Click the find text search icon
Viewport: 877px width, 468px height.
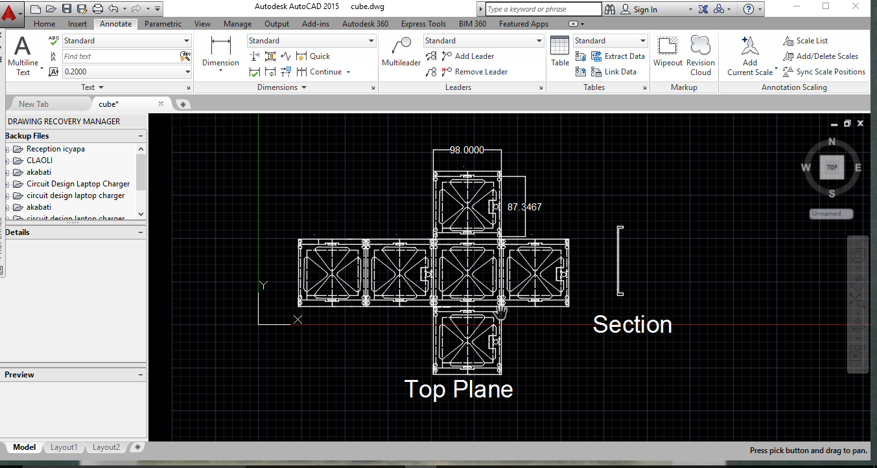(x=185, y=56)
